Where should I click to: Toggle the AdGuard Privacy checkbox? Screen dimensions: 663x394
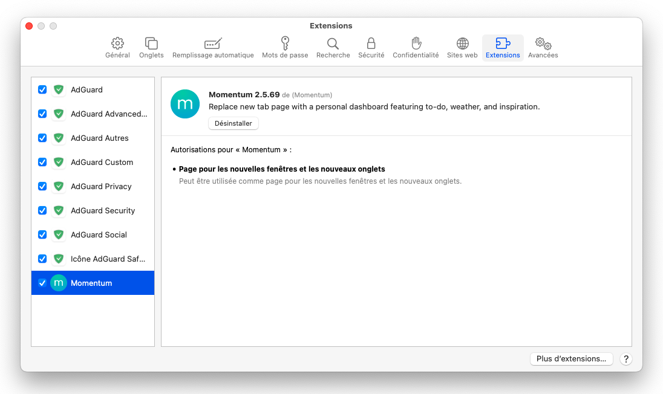point(42,186)
